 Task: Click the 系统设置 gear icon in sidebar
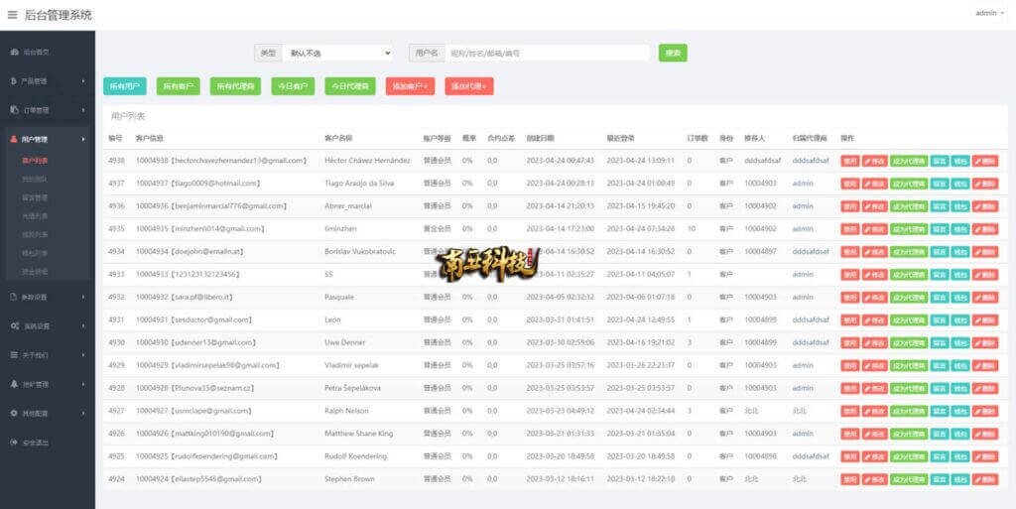coord(14,325)
